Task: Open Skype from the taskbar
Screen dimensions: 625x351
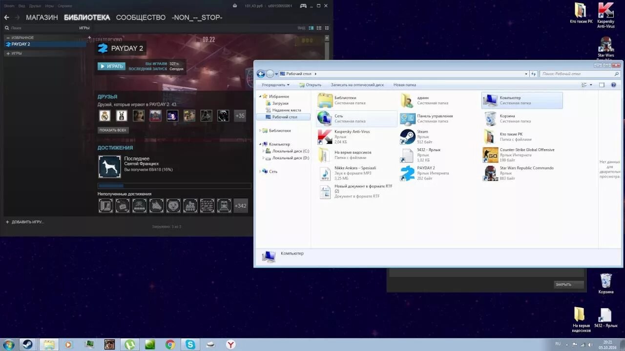Action: tap(190, 345)
